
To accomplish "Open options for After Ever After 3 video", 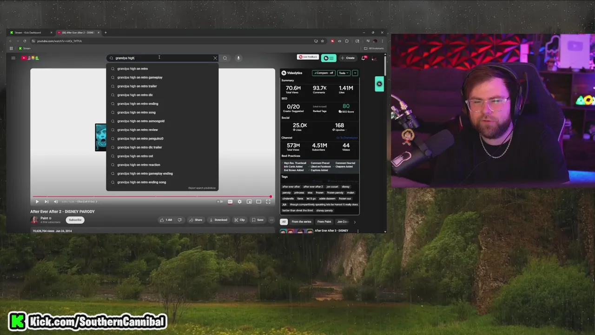I will pos(358,231).
